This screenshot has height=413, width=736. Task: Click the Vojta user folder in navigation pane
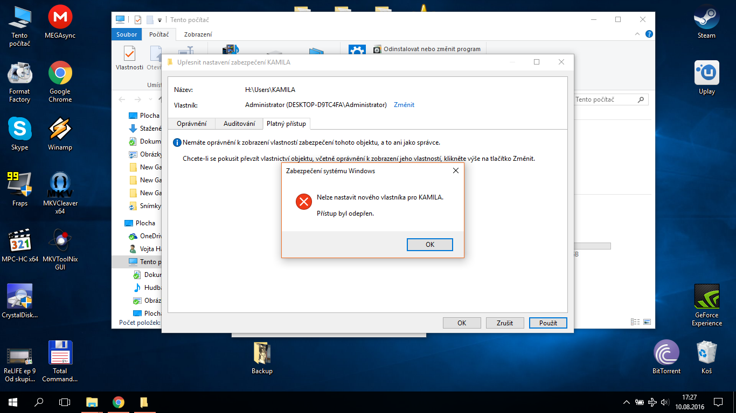144,249
